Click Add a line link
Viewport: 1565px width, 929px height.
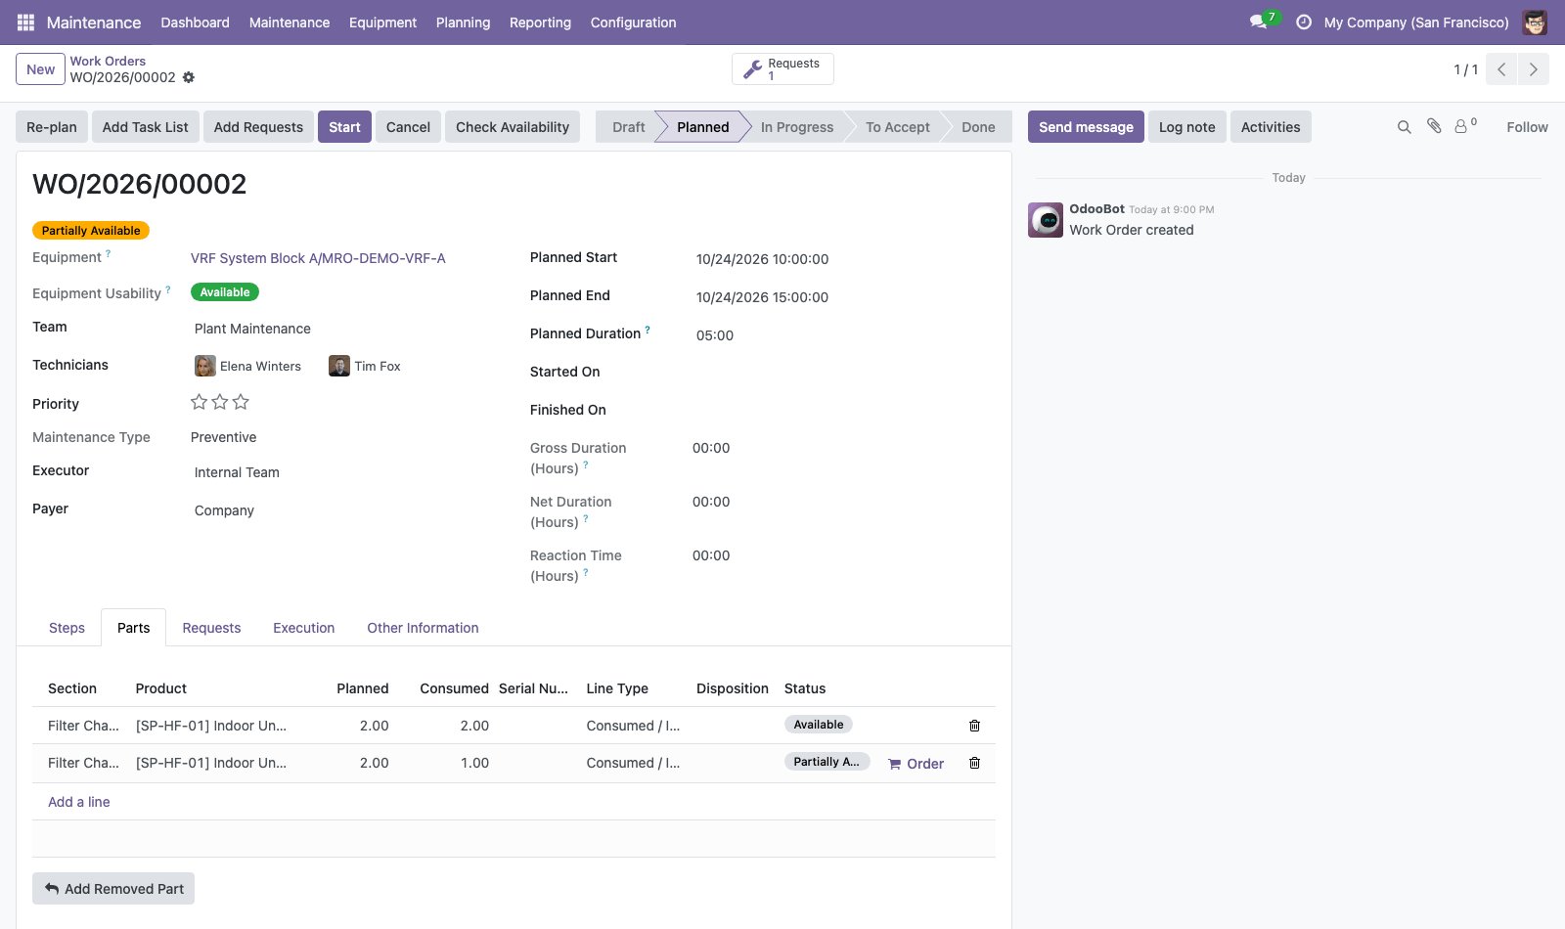79,802
